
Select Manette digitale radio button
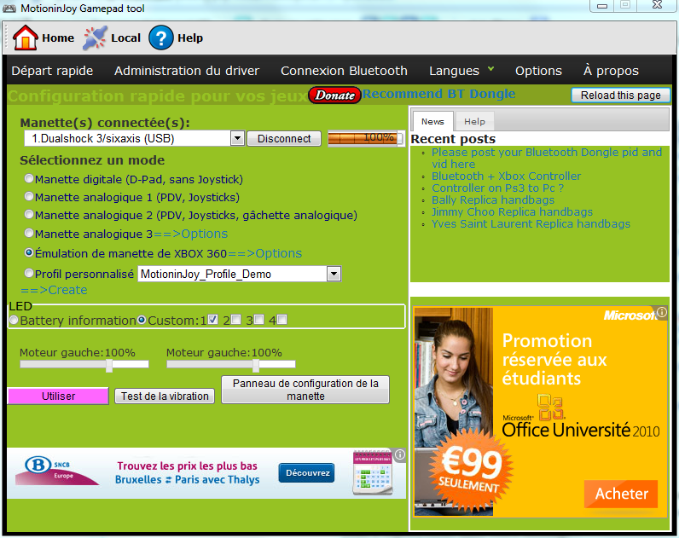click(x=29, y=178)
